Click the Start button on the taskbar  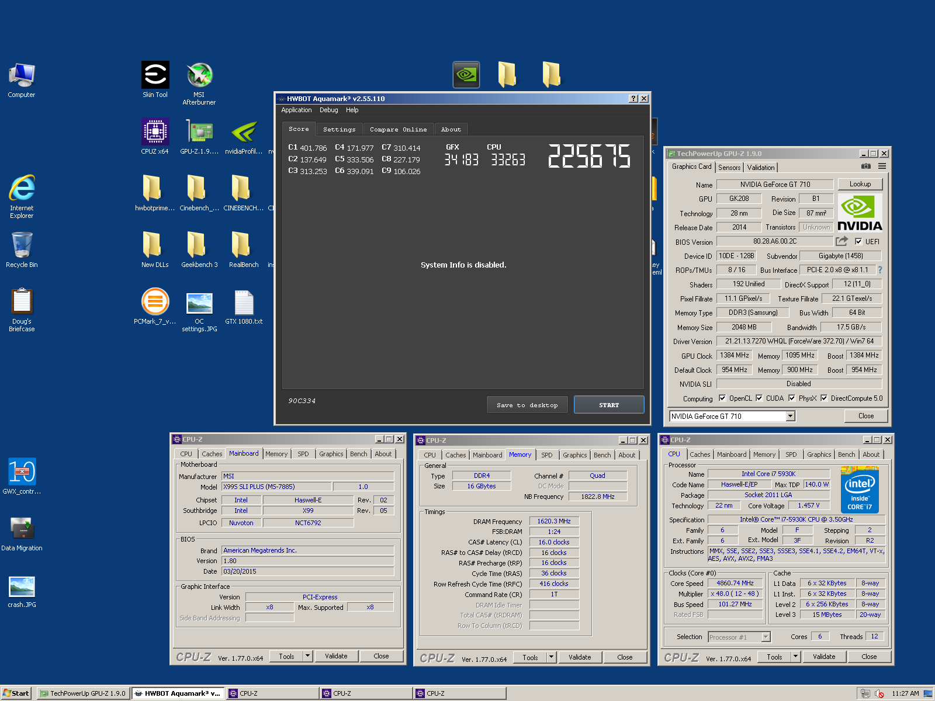16,693
